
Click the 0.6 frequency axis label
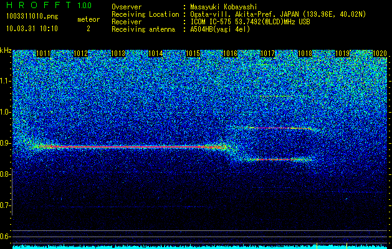4,237
